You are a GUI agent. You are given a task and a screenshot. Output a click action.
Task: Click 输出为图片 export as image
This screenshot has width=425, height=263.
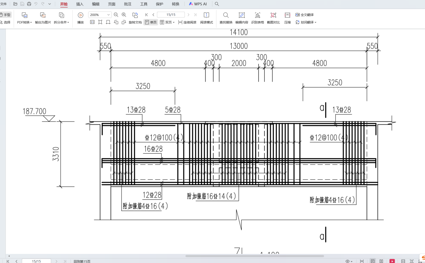[43, 18]
